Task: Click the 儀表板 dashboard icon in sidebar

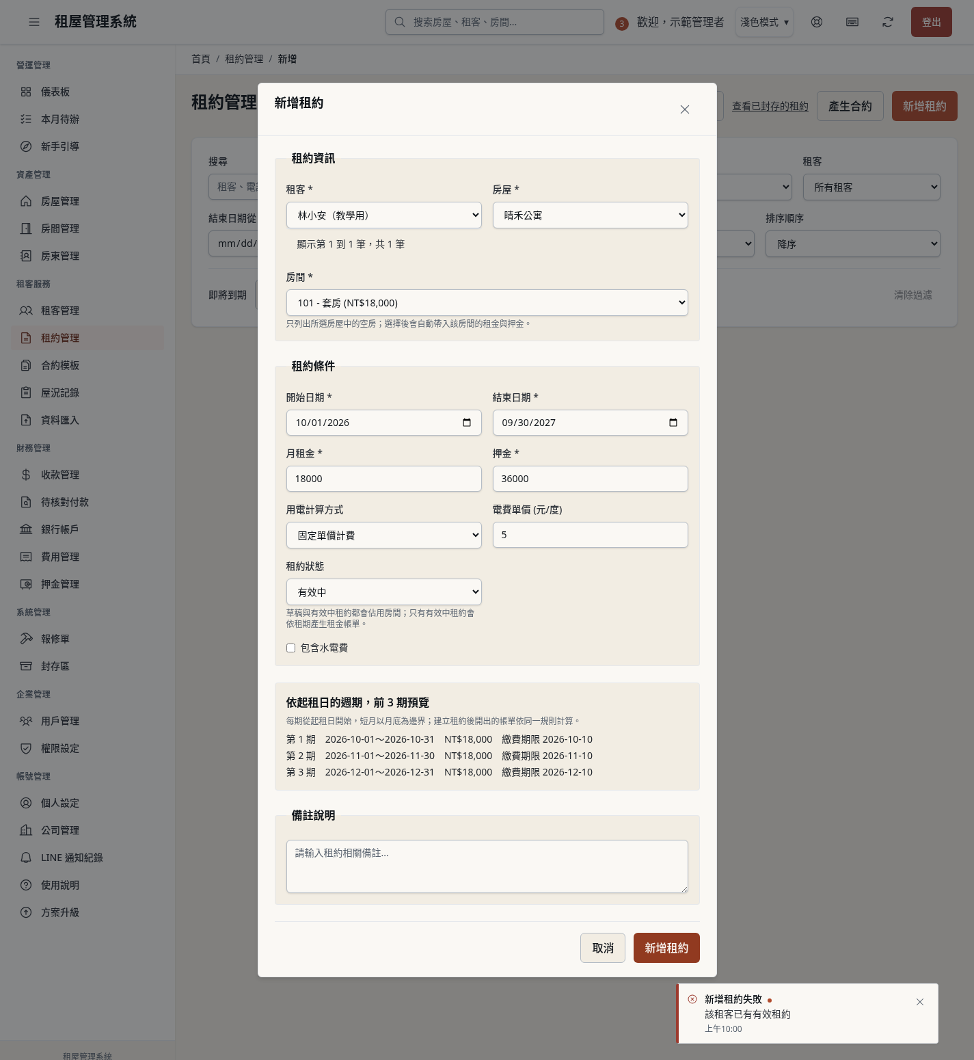Action: tap(26, 92)
